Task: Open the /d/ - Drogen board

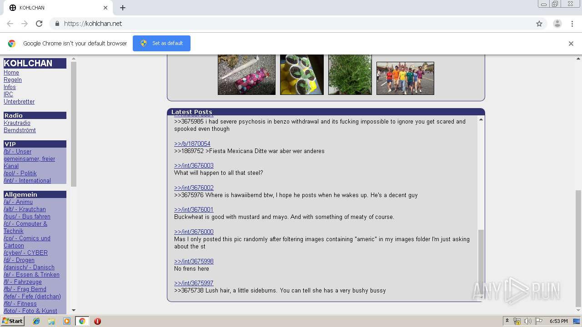Action: click(x=19, y=260)
